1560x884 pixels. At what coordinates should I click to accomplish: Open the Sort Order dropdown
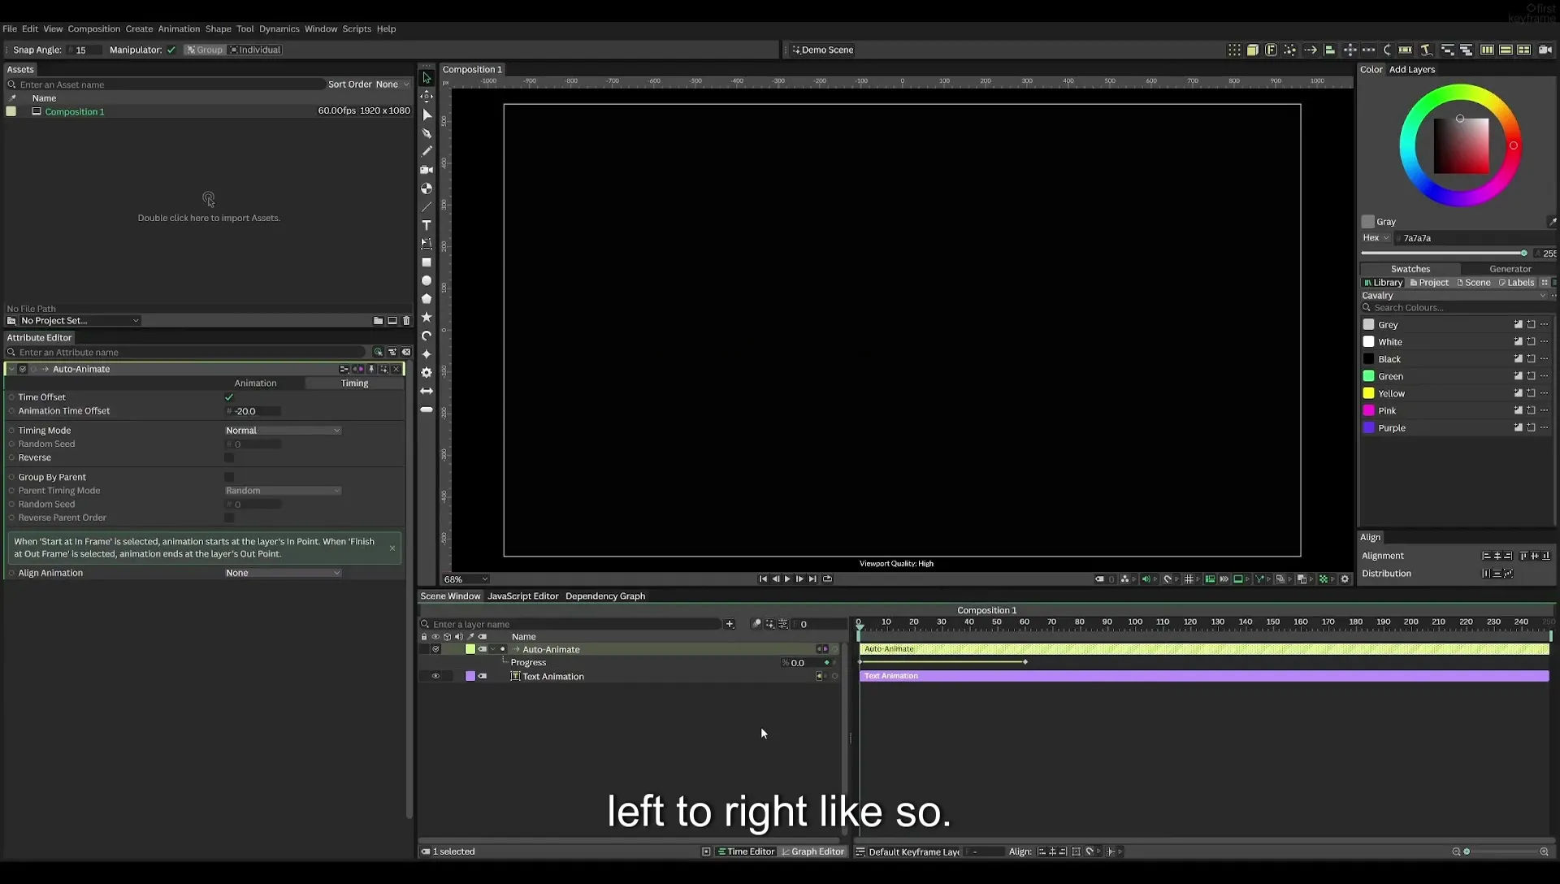click(392, 84)
